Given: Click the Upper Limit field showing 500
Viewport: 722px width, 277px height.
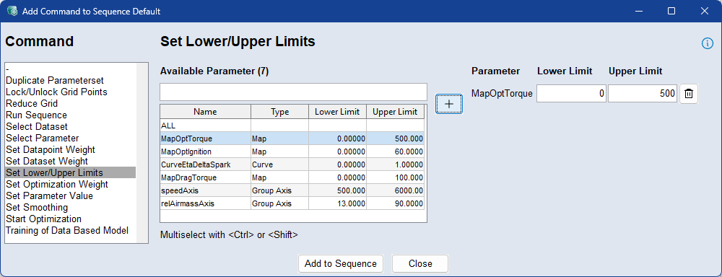Looking at the screenshot, I should pos(643,93).
